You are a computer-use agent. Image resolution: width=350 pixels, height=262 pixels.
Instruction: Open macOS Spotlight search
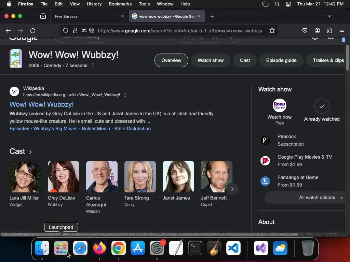click(x=277, y=4)
